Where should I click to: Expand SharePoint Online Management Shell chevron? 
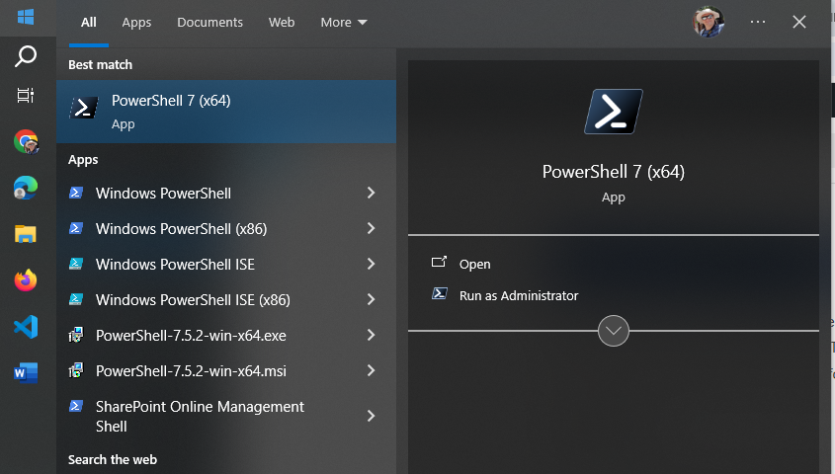pos(372,416)
